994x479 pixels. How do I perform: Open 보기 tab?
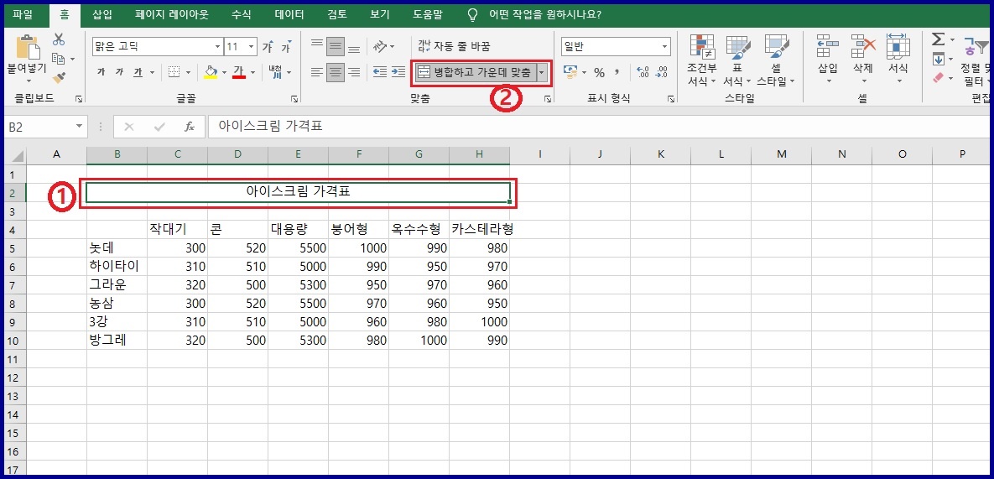pyautogui.click(x=379, y=14)
